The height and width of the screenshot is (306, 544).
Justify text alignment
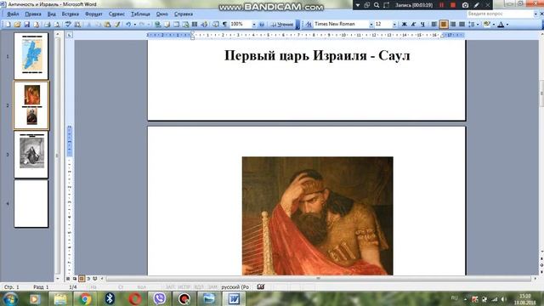tap(462, 25)
